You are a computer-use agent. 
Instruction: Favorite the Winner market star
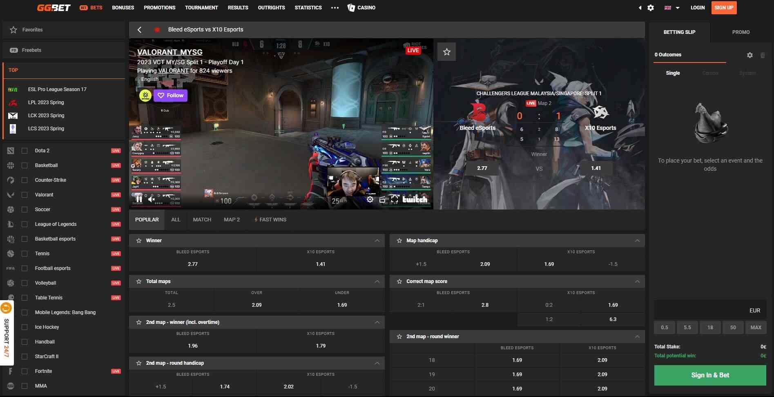139,241
